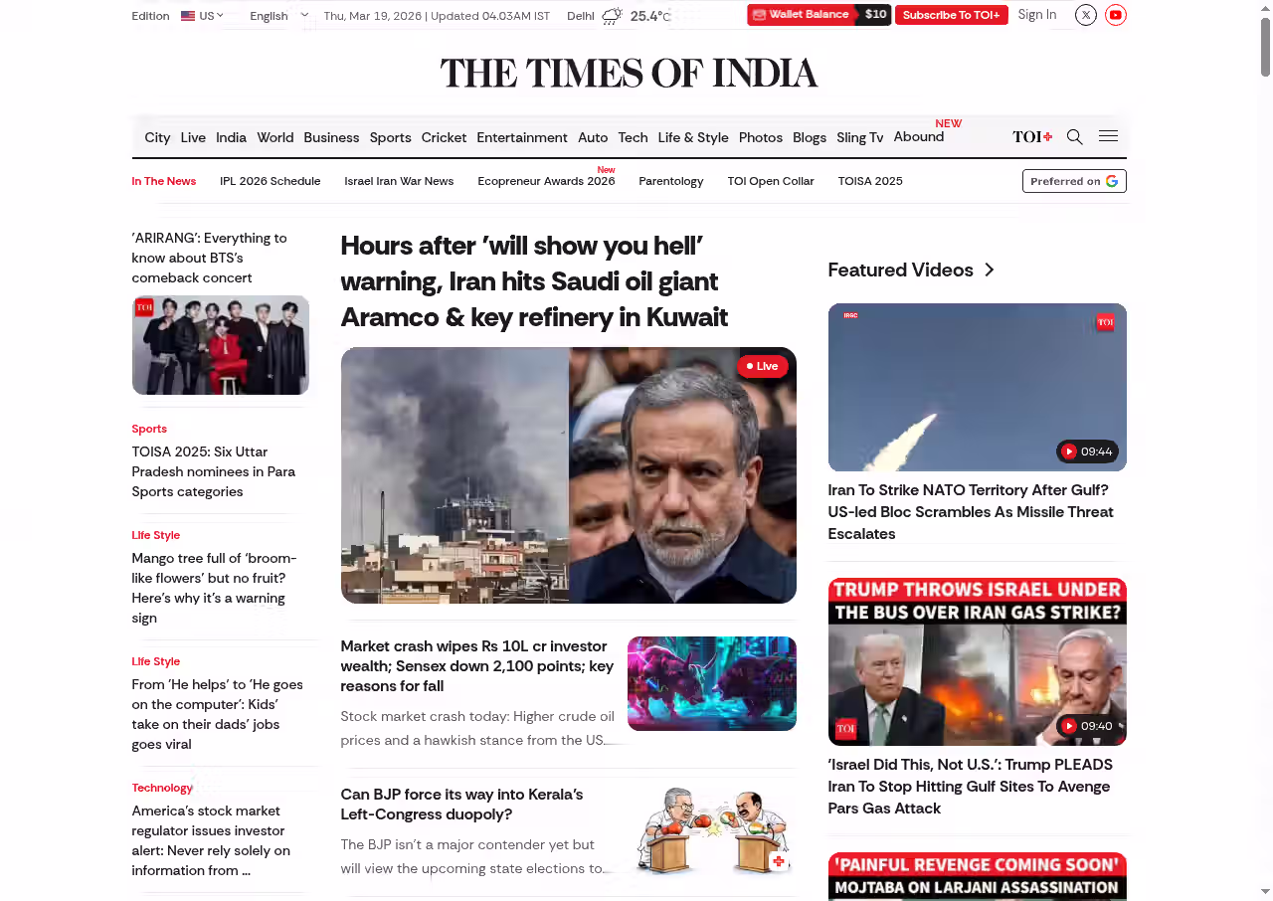This screenshot has width=1273, height=901.
Task: Play the 09:40 Trump Israel video
Action: click(1069, 726)
